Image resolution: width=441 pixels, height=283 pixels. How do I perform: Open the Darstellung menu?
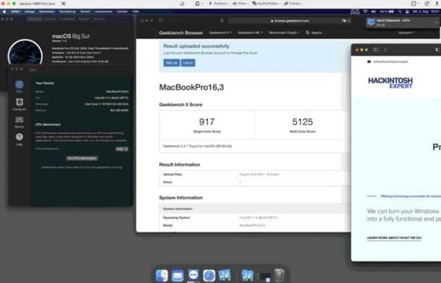pos(67,12)
